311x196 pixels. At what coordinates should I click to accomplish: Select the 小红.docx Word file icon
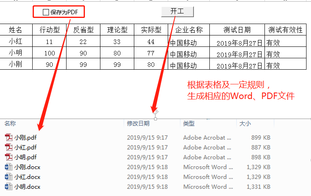tap(9, 177)
